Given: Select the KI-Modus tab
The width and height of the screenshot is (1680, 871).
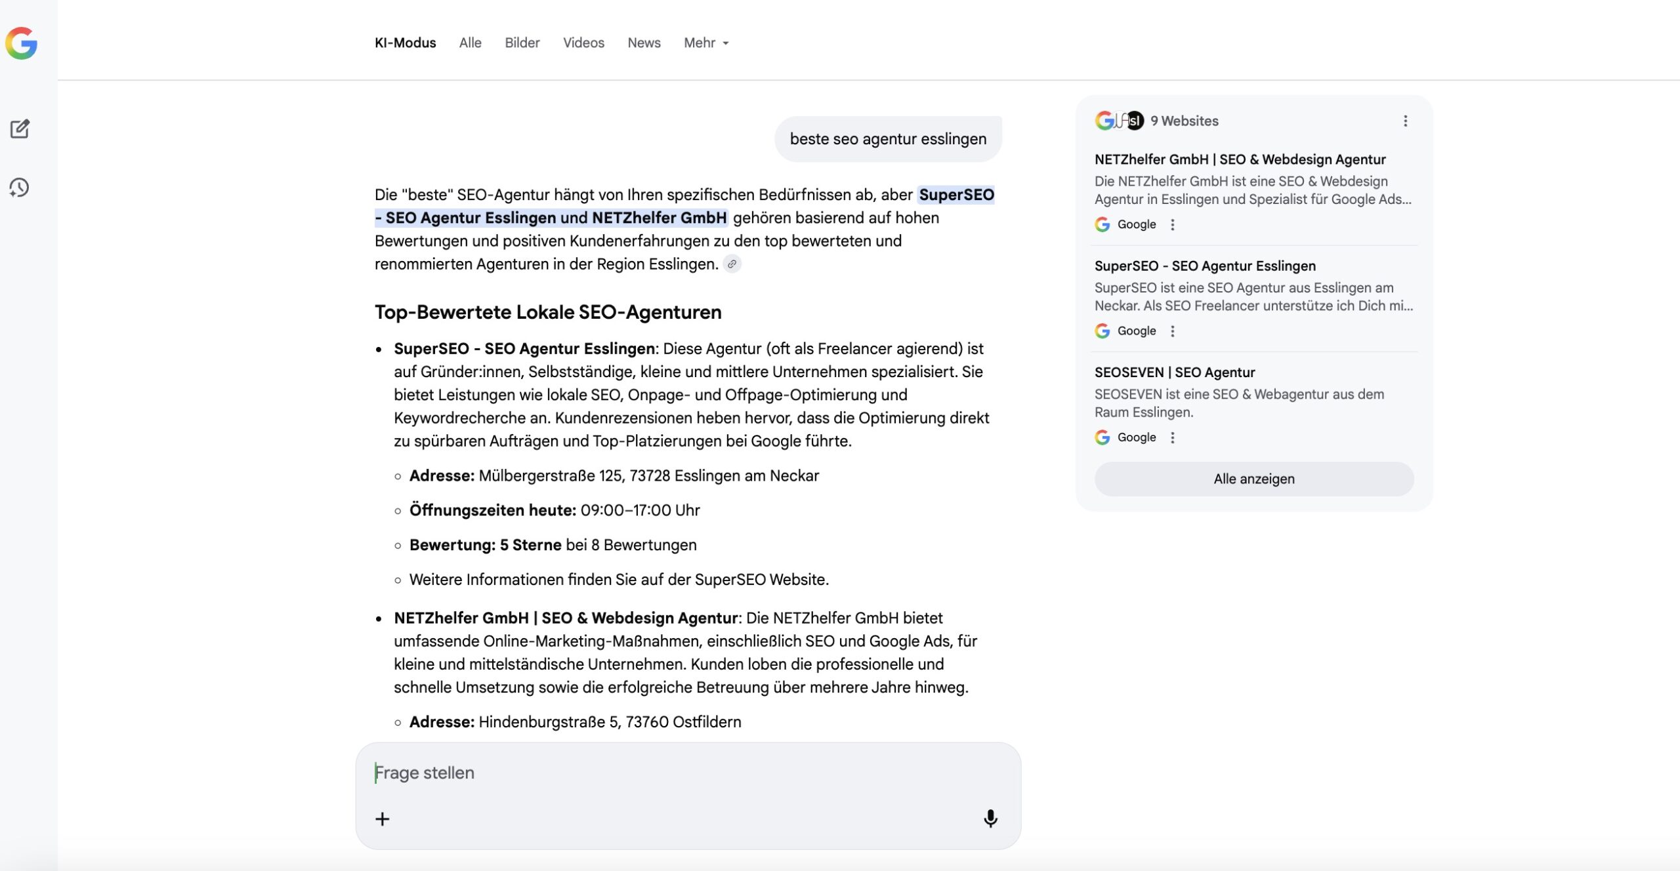Looking at the screenshot, I should (404, 43).
